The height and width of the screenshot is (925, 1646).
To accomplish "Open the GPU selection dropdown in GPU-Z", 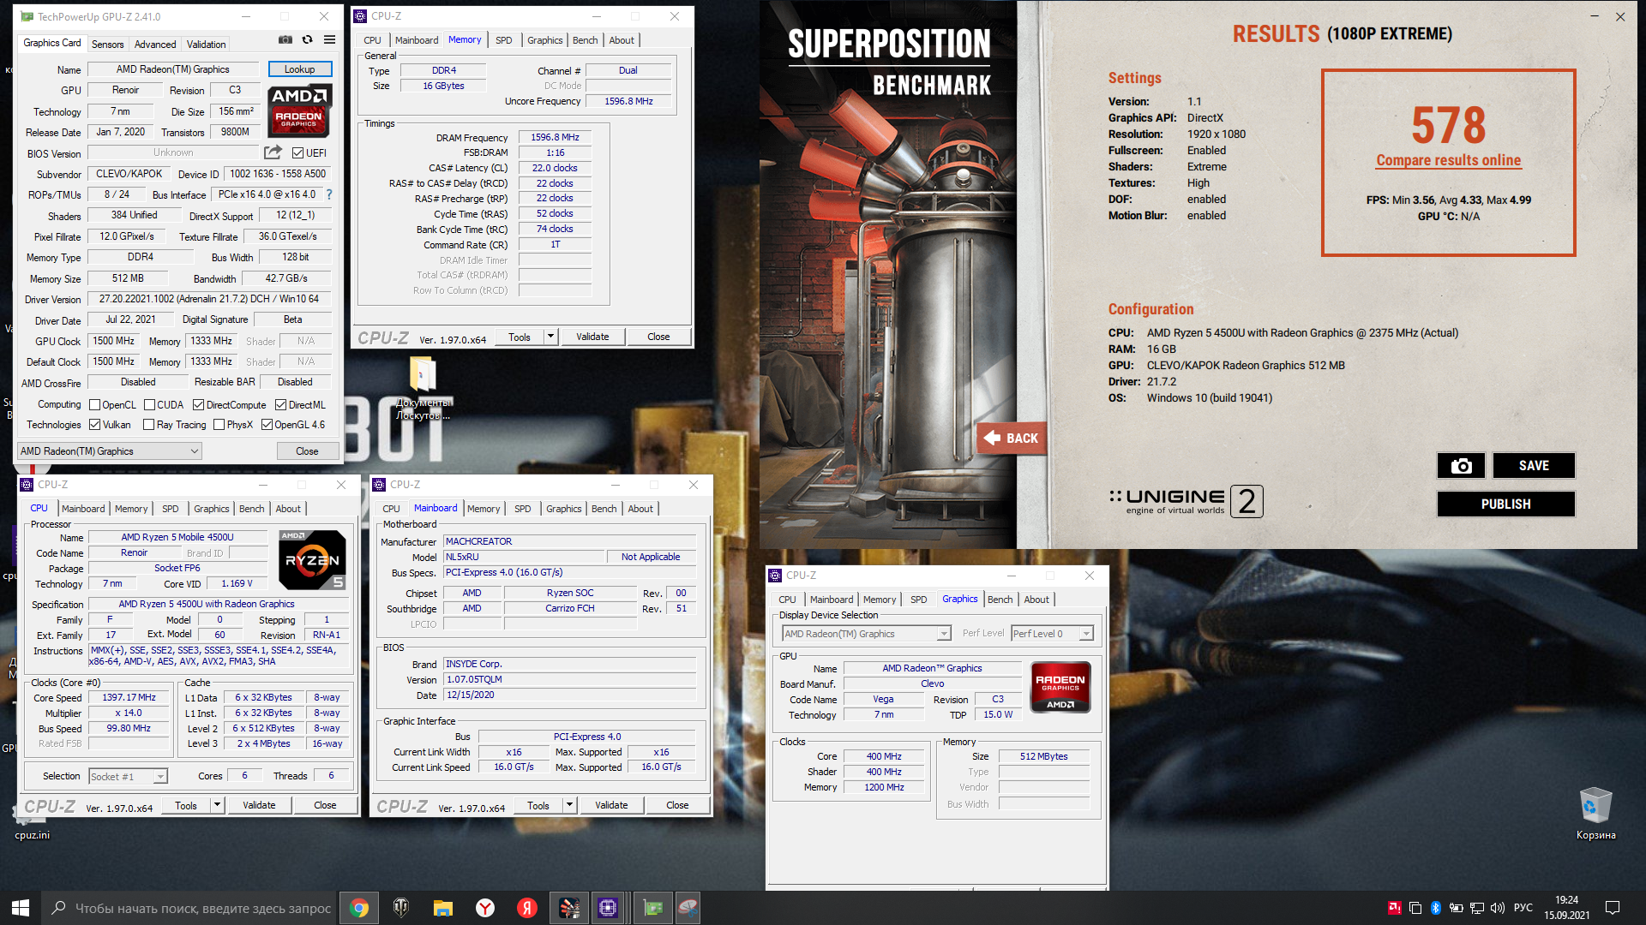I will tap(110, 451).
